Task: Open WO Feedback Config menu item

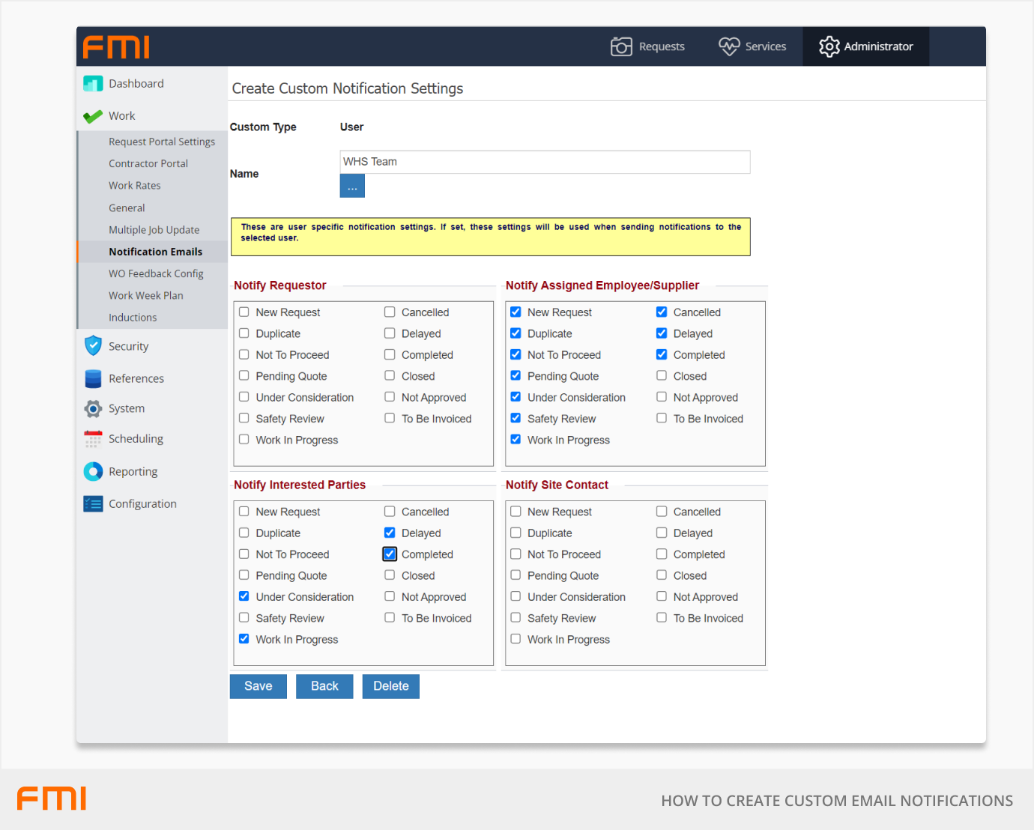Action: [156, 274]
